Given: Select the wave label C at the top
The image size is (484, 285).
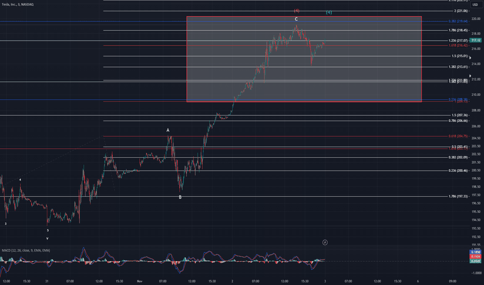Looking at the screenshot, I should [x=296, y=19].
